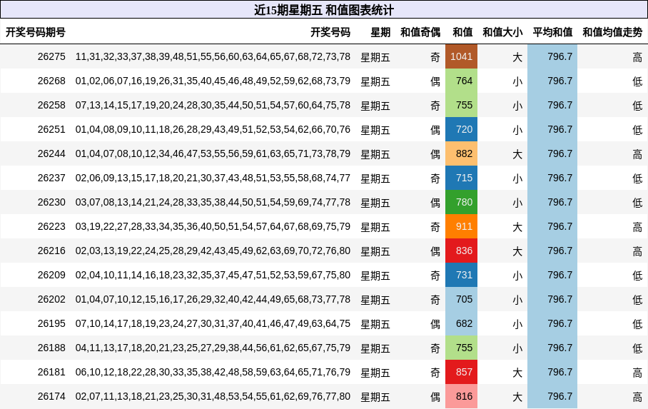
Task: Click 奇 parity in the 26275 row
Action: [435, 57]
